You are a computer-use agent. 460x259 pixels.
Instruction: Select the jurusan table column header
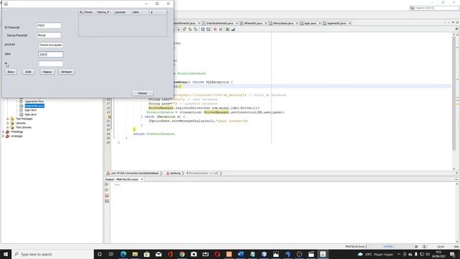[x=122, y=12]
